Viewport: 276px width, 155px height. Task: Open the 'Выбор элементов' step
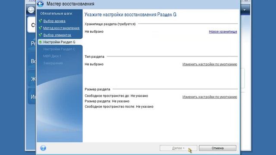57,35
